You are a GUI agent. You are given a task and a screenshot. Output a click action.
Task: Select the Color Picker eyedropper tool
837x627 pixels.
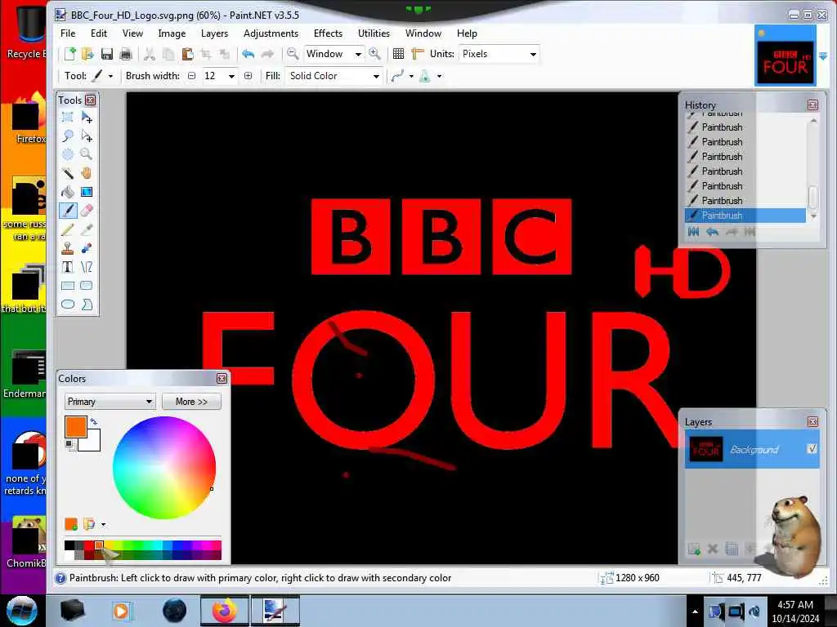pos(87,229)
